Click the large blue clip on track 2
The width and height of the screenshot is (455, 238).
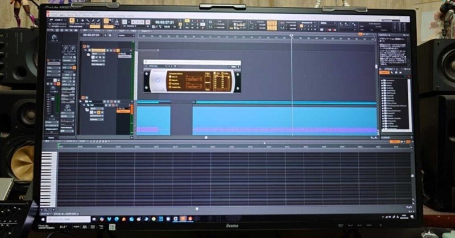pyautogui.click(x=284, y=120)
